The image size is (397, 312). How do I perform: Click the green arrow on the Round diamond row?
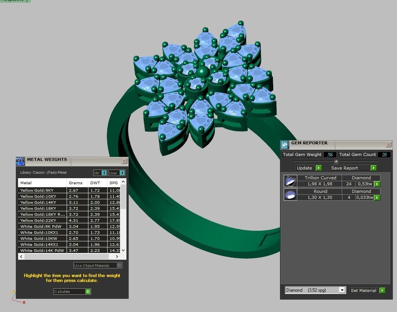point(377,197)
